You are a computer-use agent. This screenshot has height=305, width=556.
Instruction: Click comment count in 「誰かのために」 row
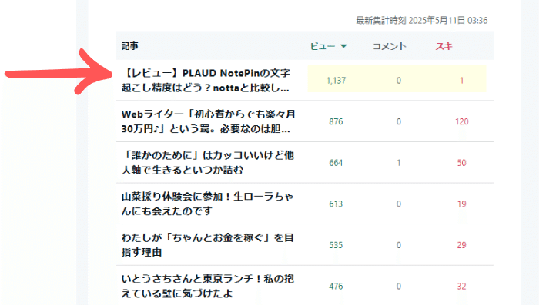(399, 163)
